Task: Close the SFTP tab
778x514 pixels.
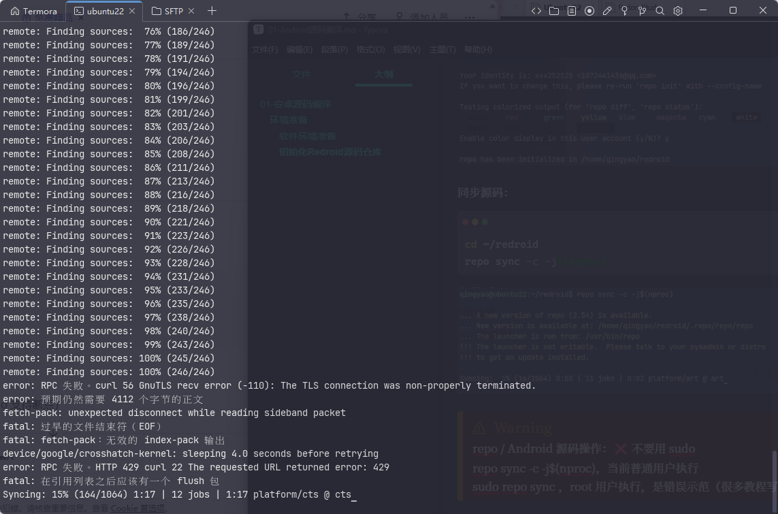Action: pos(191,11)
